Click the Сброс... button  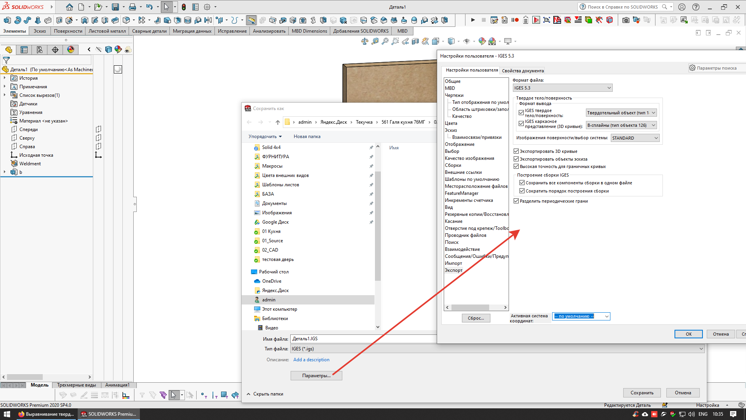(476, 318)
